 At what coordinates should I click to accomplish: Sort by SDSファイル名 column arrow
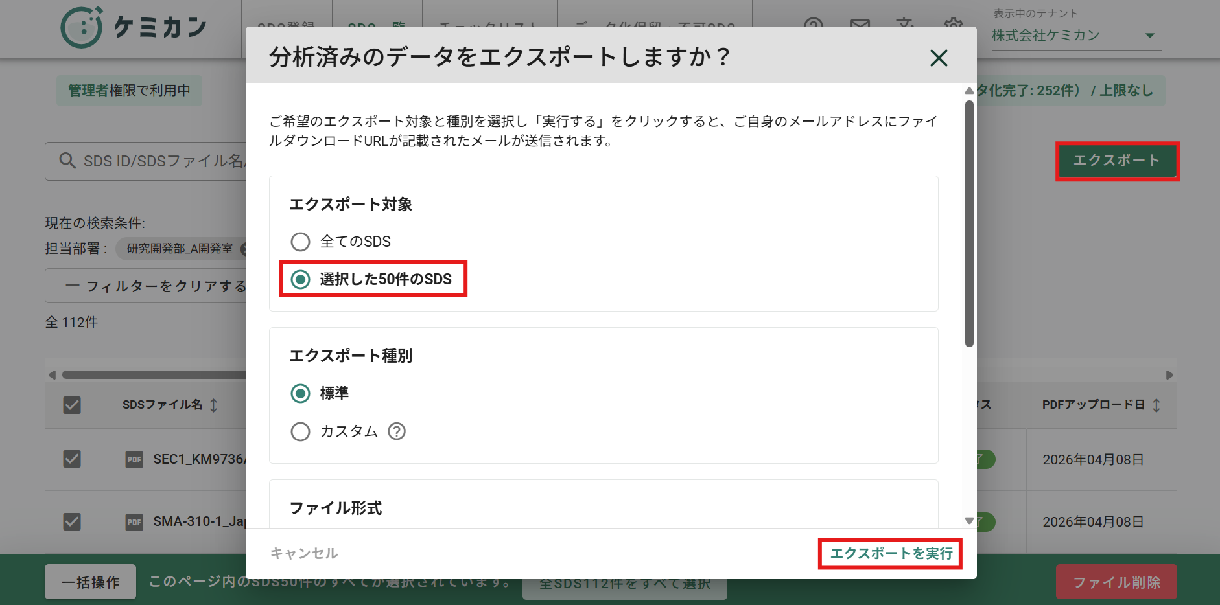(x=214, y=405)
